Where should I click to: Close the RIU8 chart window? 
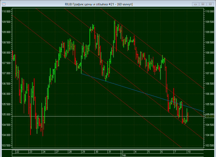[x=210, y=4]
